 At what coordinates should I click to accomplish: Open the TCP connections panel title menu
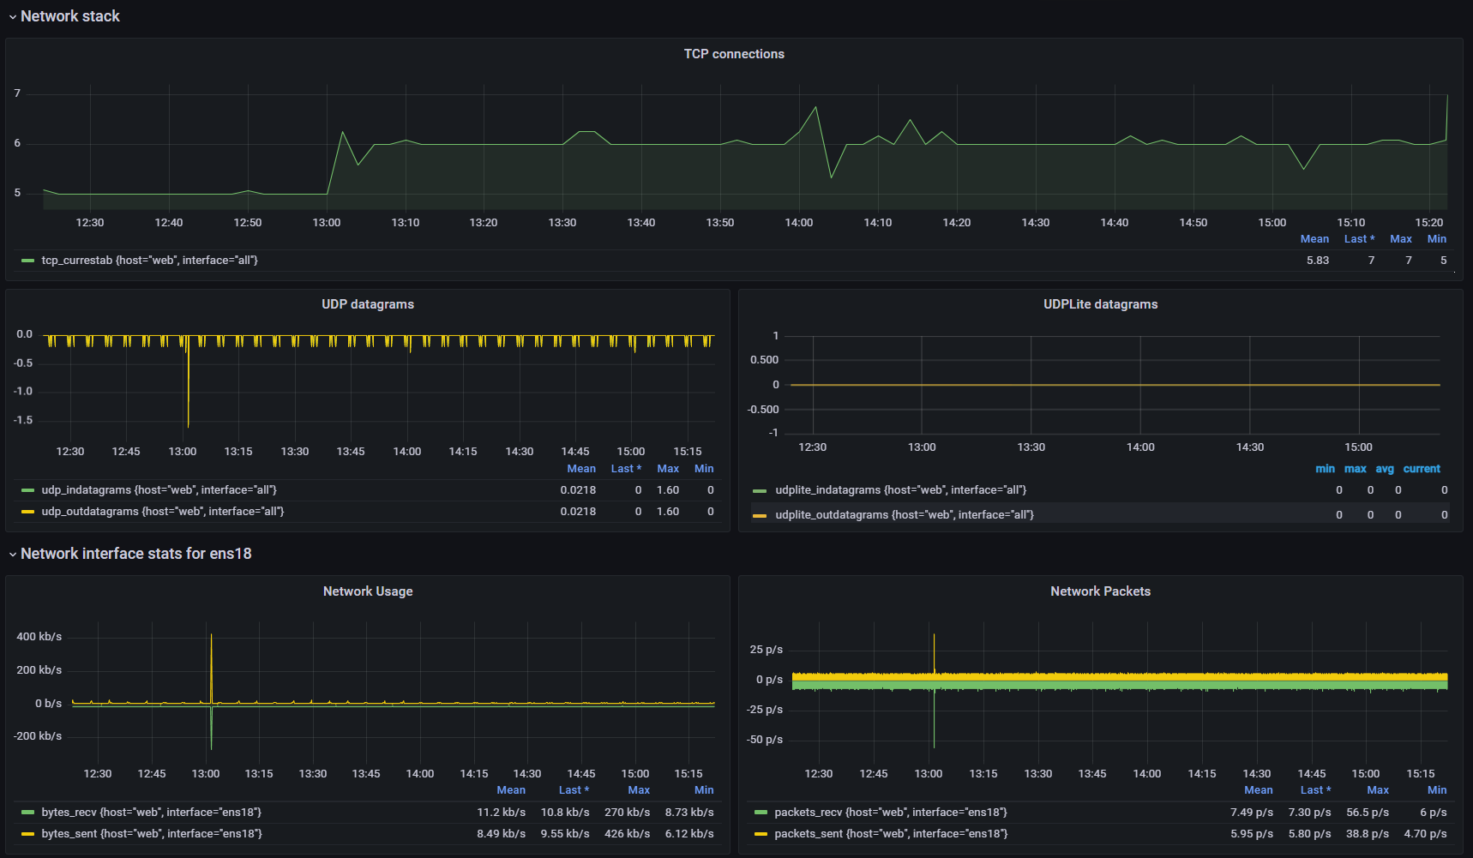tap(734, 54)
